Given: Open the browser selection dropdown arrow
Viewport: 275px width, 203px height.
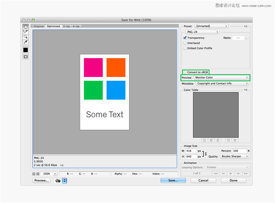Looking at the screenshot, I should tap(64, 181).
